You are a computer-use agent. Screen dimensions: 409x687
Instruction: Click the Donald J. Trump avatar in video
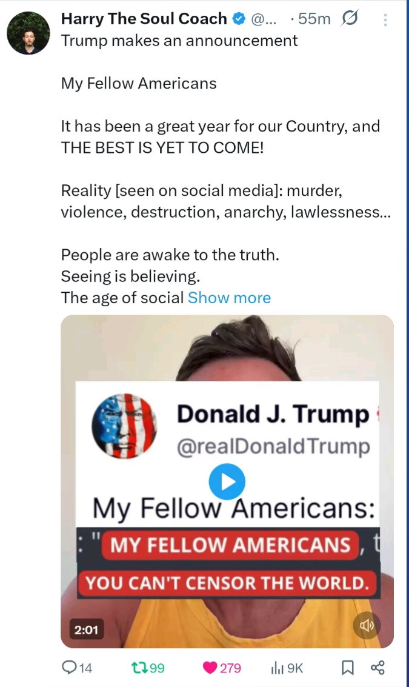(x=124, y=426)
